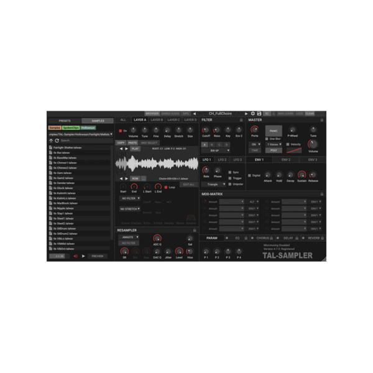The height and width of the screenshot is (373, 373).
Task: Select the previous sample arrow beside PLAY
Action: click(x=121, y=149)
